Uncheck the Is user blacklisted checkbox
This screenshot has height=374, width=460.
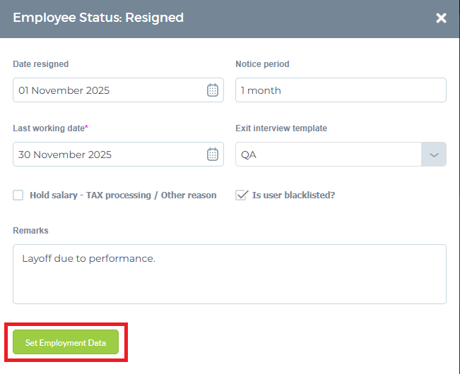coord(241,195)
